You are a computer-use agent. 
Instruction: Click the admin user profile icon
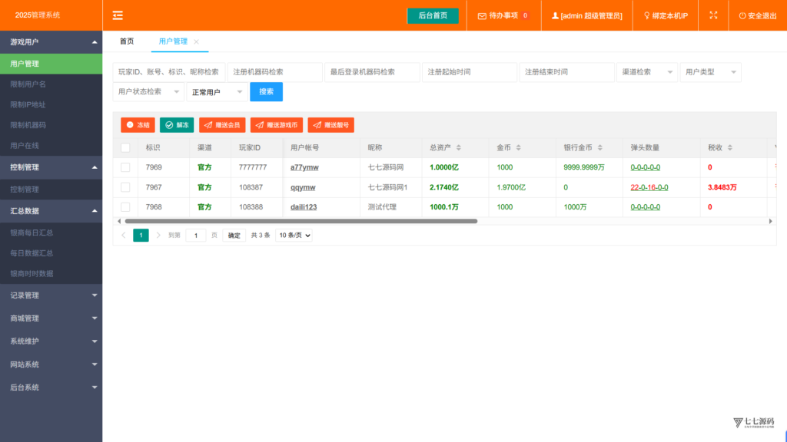pos(555,15)
